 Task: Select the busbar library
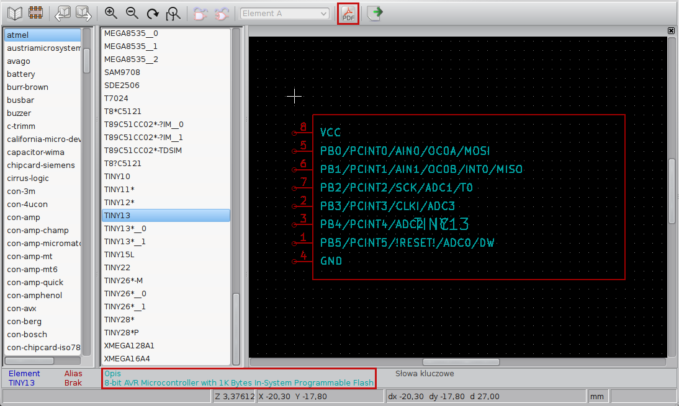[x=42, y=100]
